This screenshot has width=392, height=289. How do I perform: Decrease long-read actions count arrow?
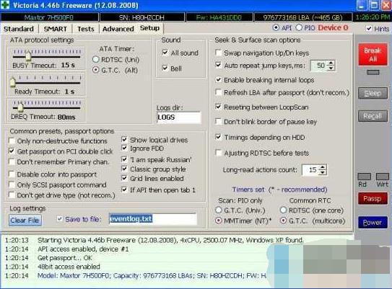(x=323, y=172)
